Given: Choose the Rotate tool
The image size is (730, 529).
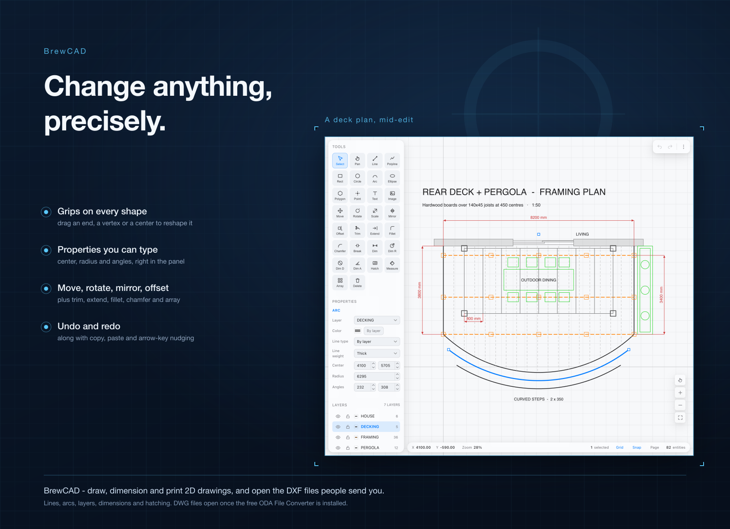Looking at the screenshot, I should pyautogui.click(x=357, y=213).
